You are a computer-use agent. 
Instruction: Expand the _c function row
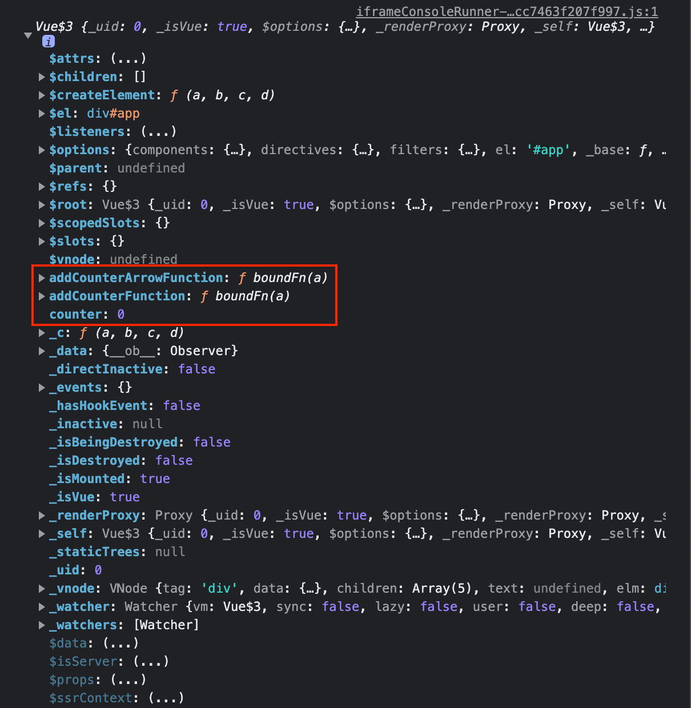[x=42, y=332]
